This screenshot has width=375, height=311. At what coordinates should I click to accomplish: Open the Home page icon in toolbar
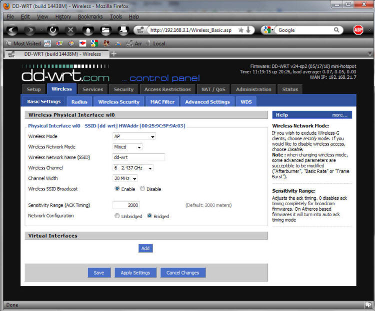tap(88, 30)
